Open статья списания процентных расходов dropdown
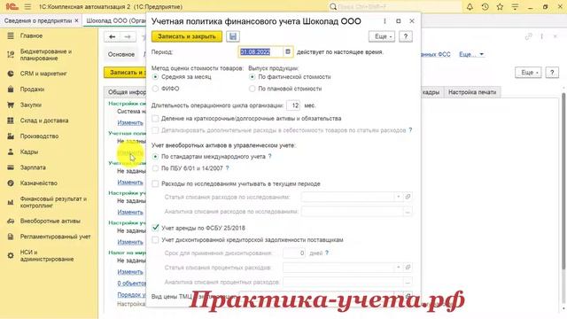Image resolution: width=567 pixels, height=319 pixels. coord(398,268)
